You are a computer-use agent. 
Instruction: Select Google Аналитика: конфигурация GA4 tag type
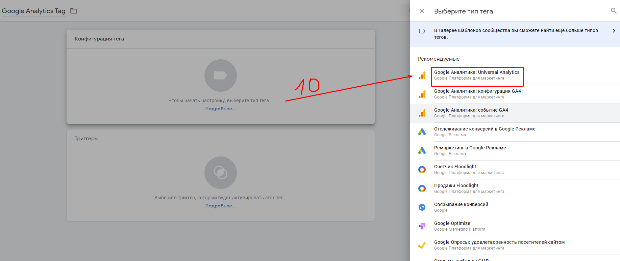(477, 94)
